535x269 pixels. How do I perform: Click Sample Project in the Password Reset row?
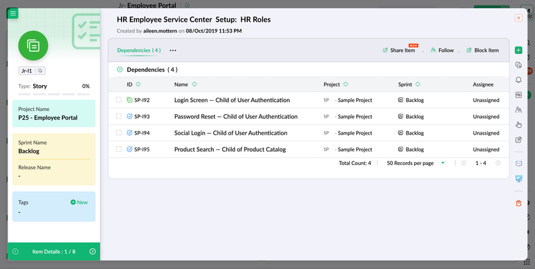[355, 116]
